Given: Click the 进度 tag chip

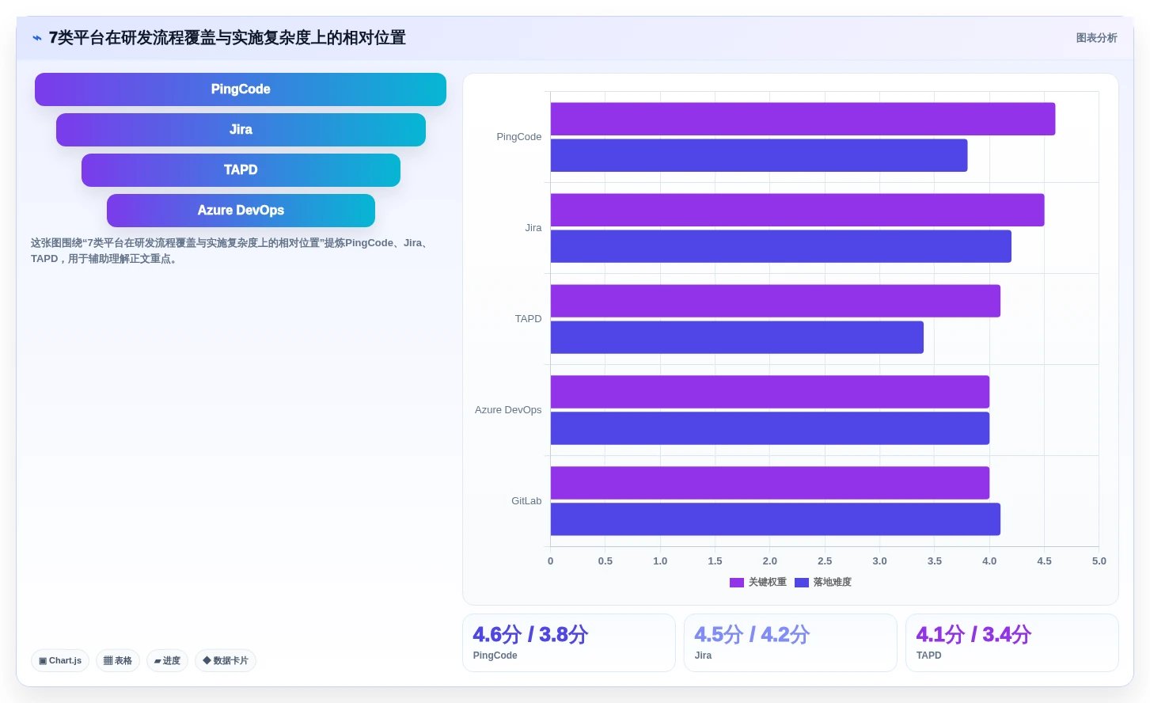Looking at the screenshot, I should (x=167, y=660).
